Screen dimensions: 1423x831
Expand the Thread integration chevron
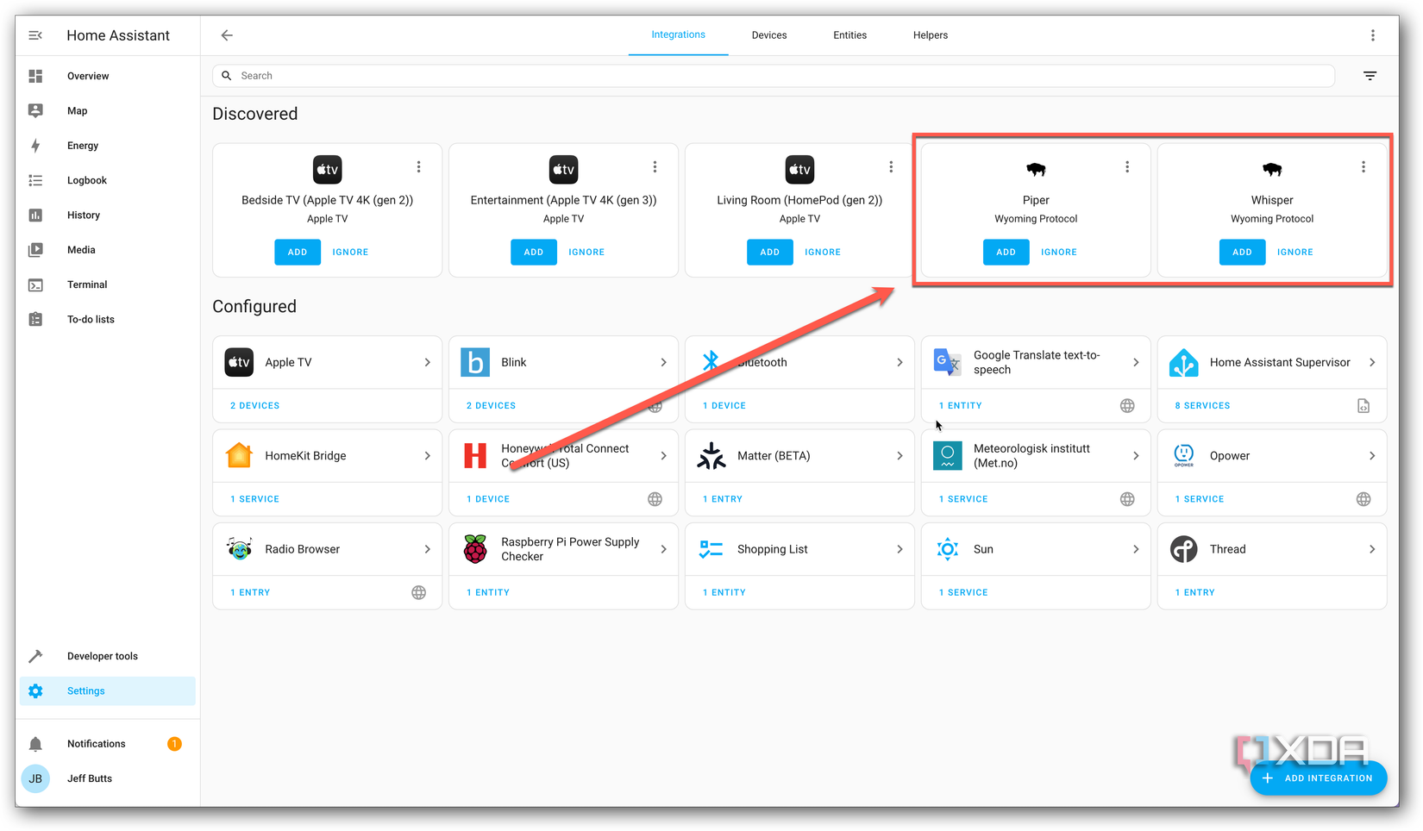coord(1372,549)
